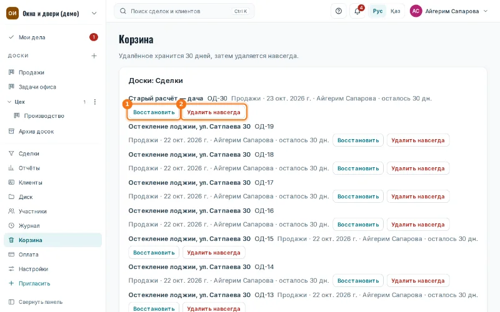The height and width of the screenshot is (312, 500).
Task: Click the Участники people icon
Action: (11, 211)
